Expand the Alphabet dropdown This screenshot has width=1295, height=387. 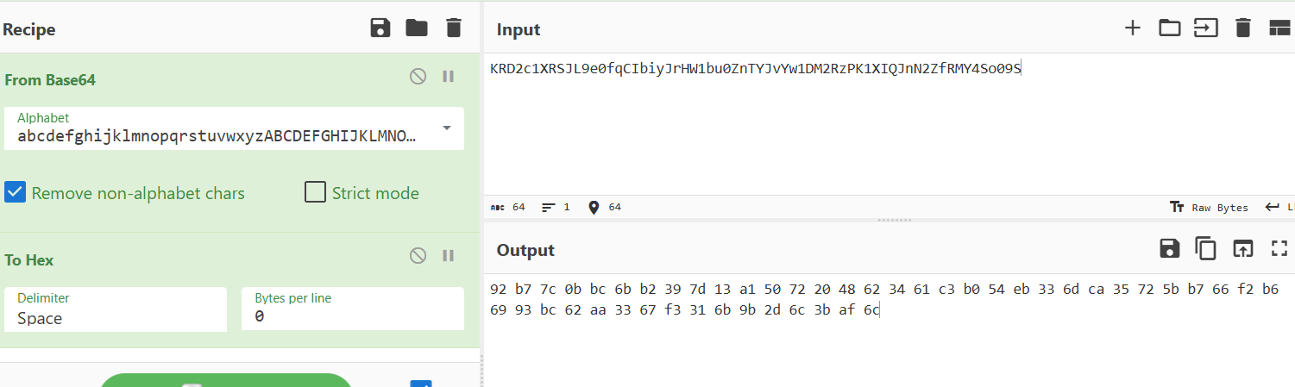tap(447, 128)
